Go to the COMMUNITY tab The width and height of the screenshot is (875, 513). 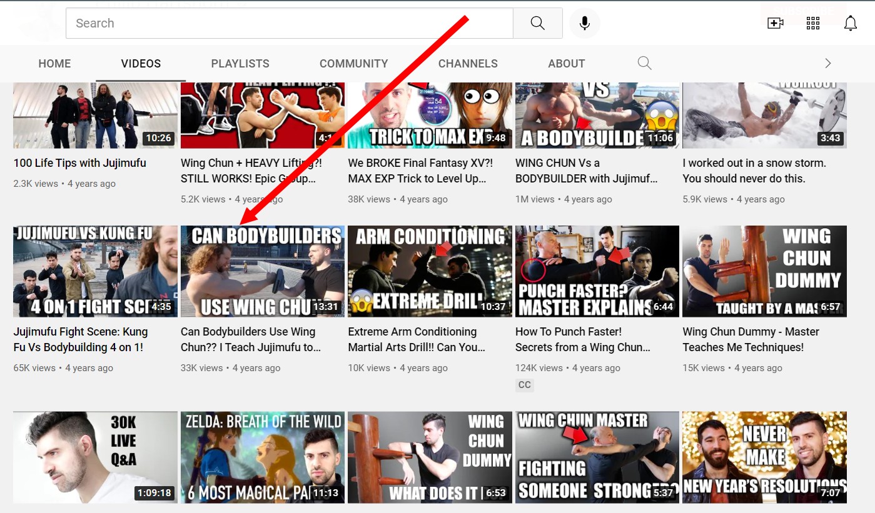point(353,64)
